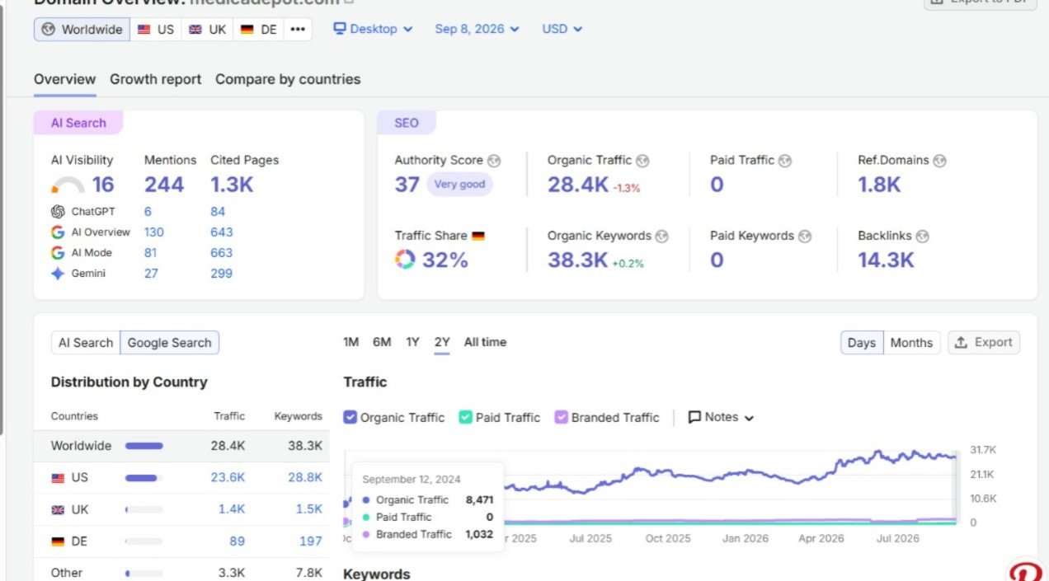Click the German flag next to Traffic Share
This screenshot has width=1049, height=581.
click(478, 236)
